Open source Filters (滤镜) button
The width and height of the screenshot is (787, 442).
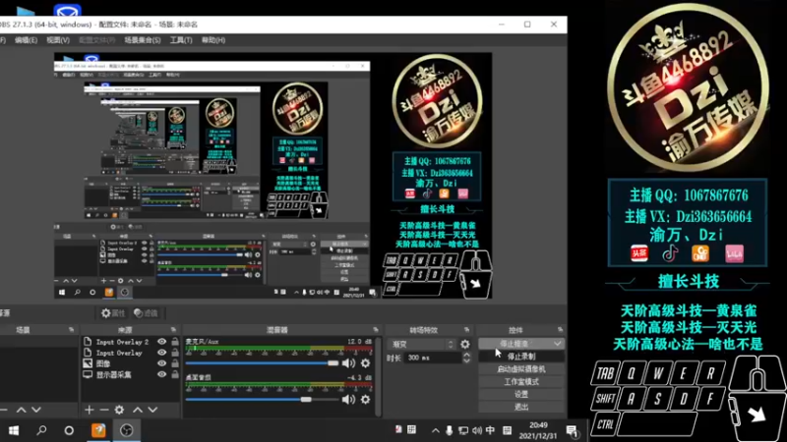click(x=146, y=313)
